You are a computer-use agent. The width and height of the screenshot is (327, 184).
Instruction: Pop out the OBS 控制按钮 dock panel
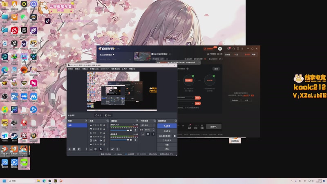176,121
